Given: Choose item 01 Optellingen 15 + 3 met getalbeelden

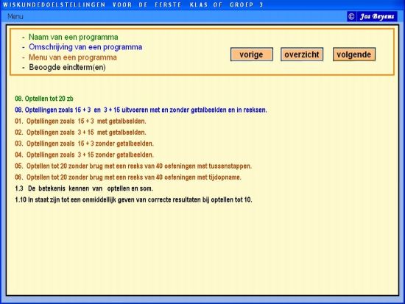Looking at the screenshot, I should (80, 121).
